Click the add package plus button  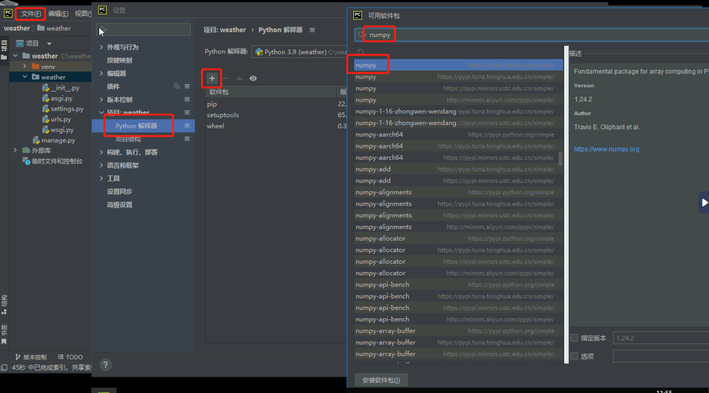(x=212, y=78)
